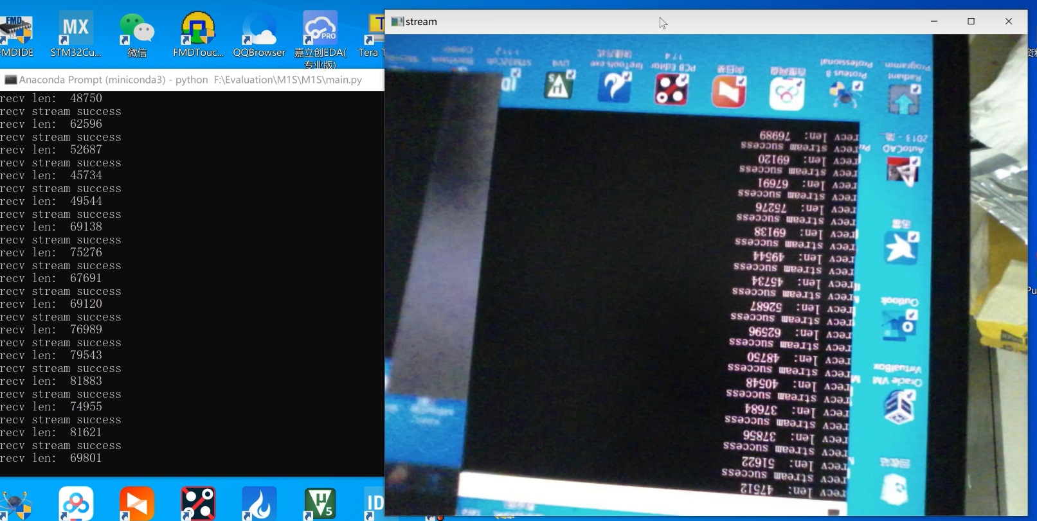Select the console line 'recv len: 62596'
This screenshot has height=521, width=1037.
51,124
